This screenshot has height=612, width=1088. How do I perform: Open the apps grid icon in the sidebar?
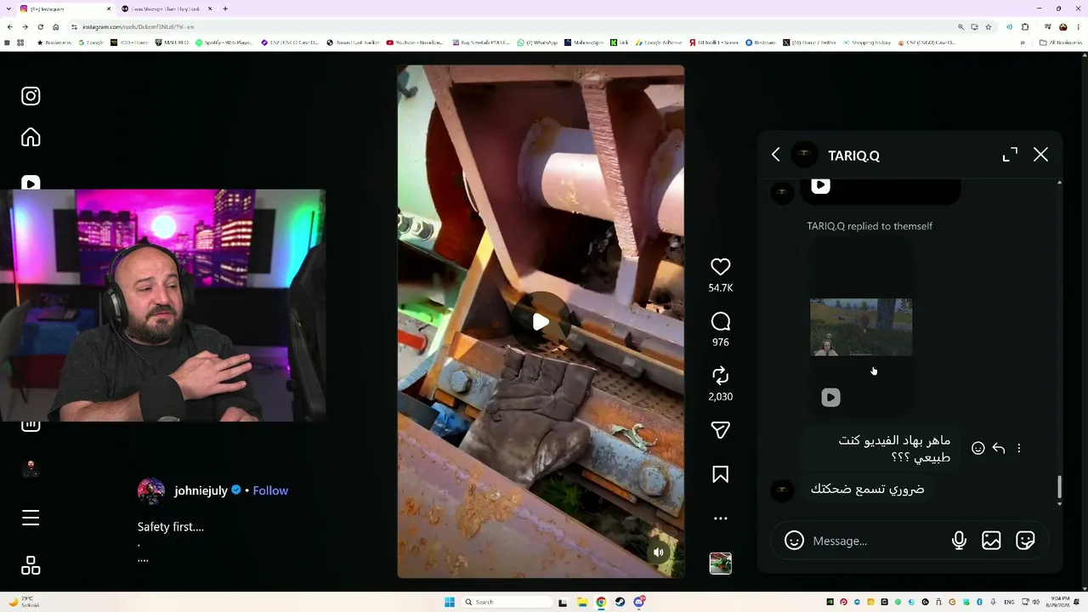pyautogui.click(x=31, y=565)
